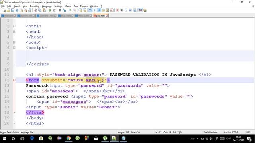Image resolution: width=255 pixels, height=143 pixels.
Task: Click the Stop Recording macro icon
Action: coord(122,10)
